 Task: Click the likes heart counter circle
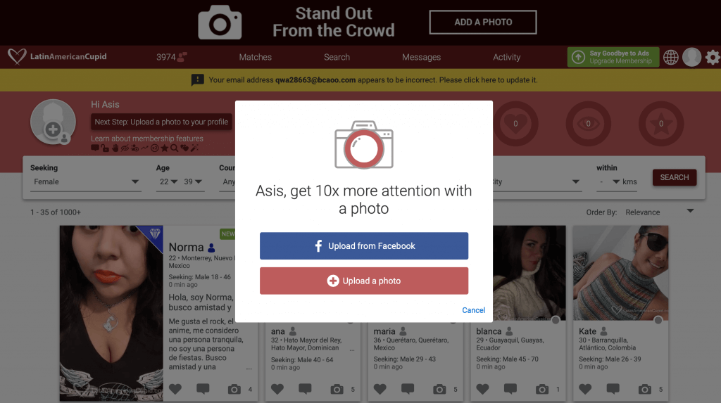tap(515, 124)
